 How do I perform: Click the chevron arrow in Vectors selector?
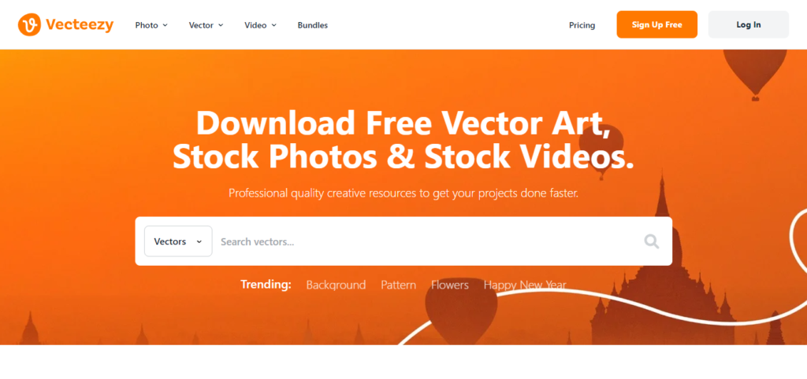[x=199, y=242]
